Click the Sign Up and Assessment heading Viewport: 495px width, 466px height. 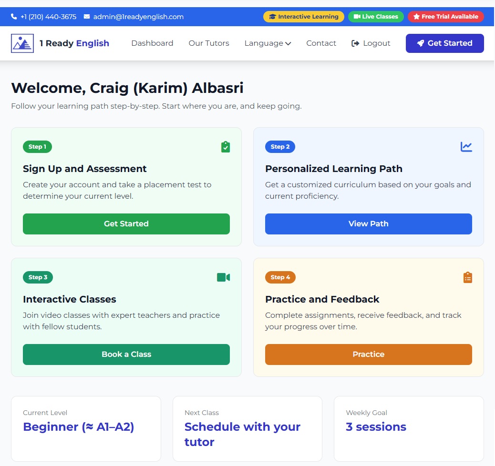click(84, 169)
